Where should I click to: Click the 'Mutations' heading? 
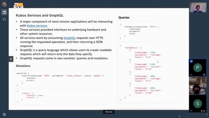23,66
